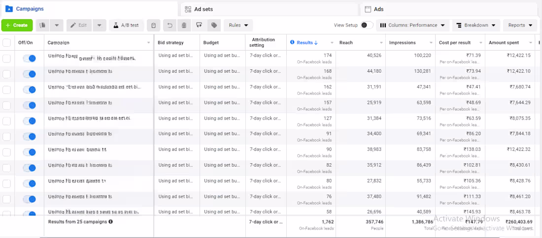542x238 pixels.
Task: Tick the checkbox of the 157-results row
Action: pos(6,106)
